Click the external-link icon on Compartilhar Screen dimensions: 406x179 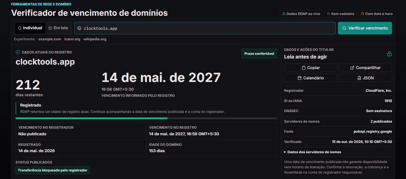click(352, 68)
